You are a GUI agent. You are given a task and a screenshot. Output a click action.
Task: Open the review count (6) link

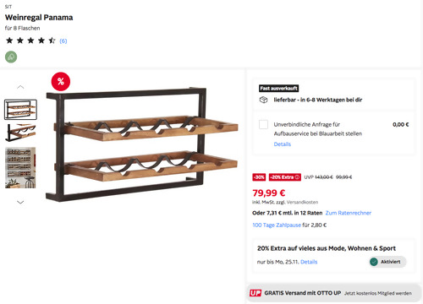tap(63, 41)
